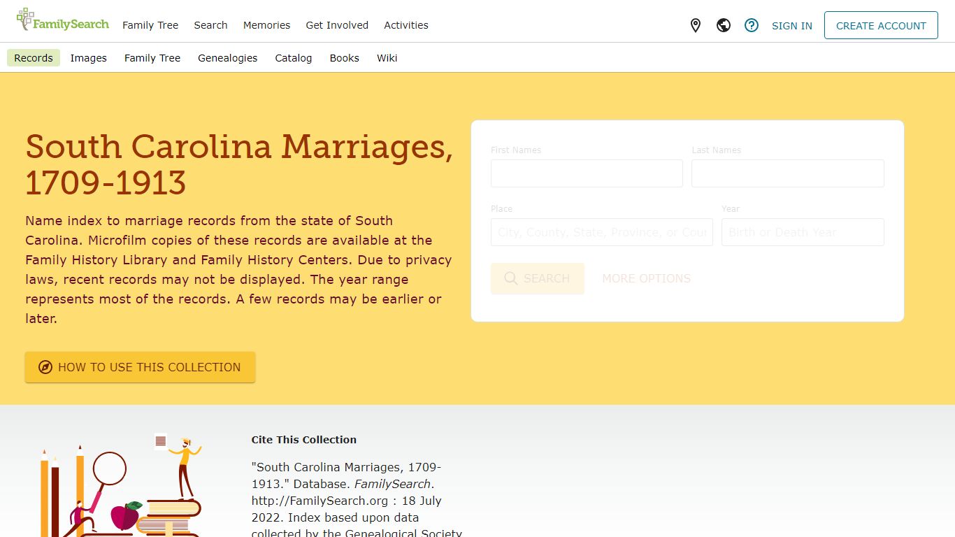Click the Sign In link

coord(792,26)
